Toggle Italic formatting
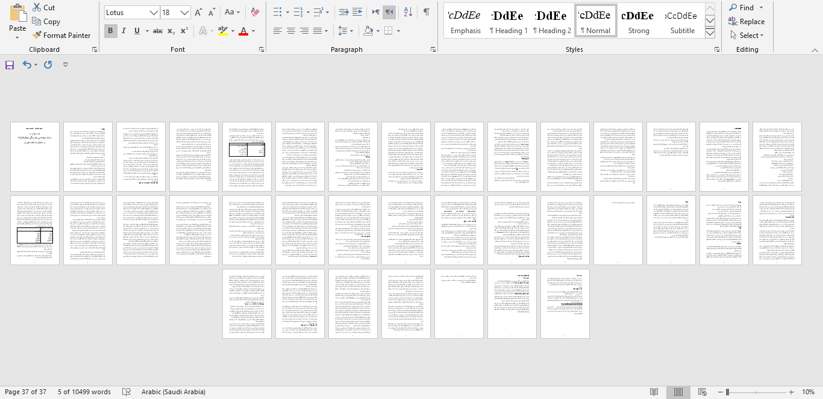Screen dimensions: 823x399 point(124,31)
